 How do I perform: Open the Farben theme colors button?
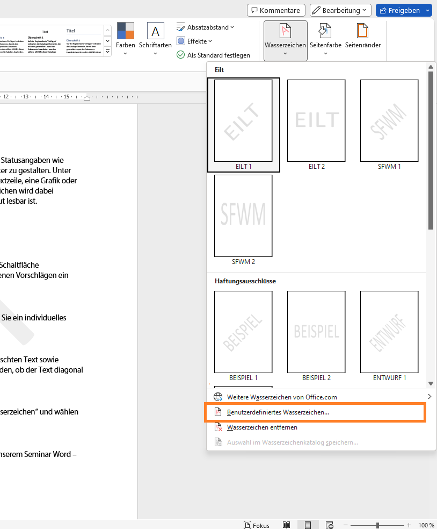pyautogui.click(x=126, y=39)
